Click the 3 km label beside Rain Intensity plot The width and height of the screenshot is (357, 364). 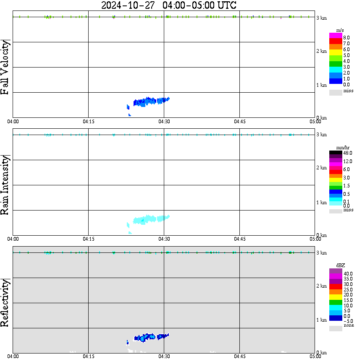[x=321, y=135]
